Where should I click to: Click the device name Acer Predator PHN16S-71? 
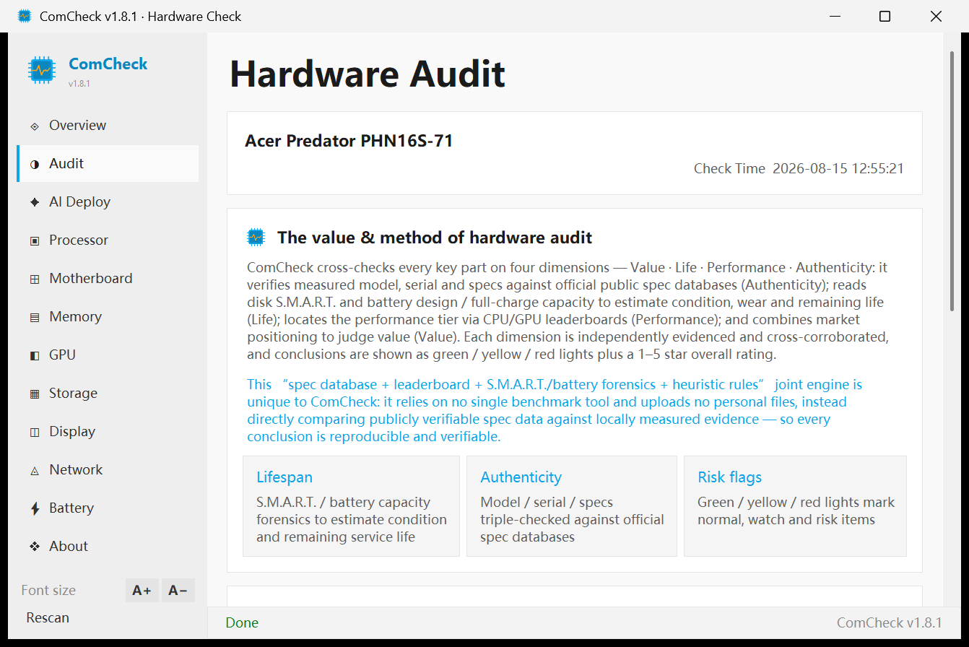[349, 141]
